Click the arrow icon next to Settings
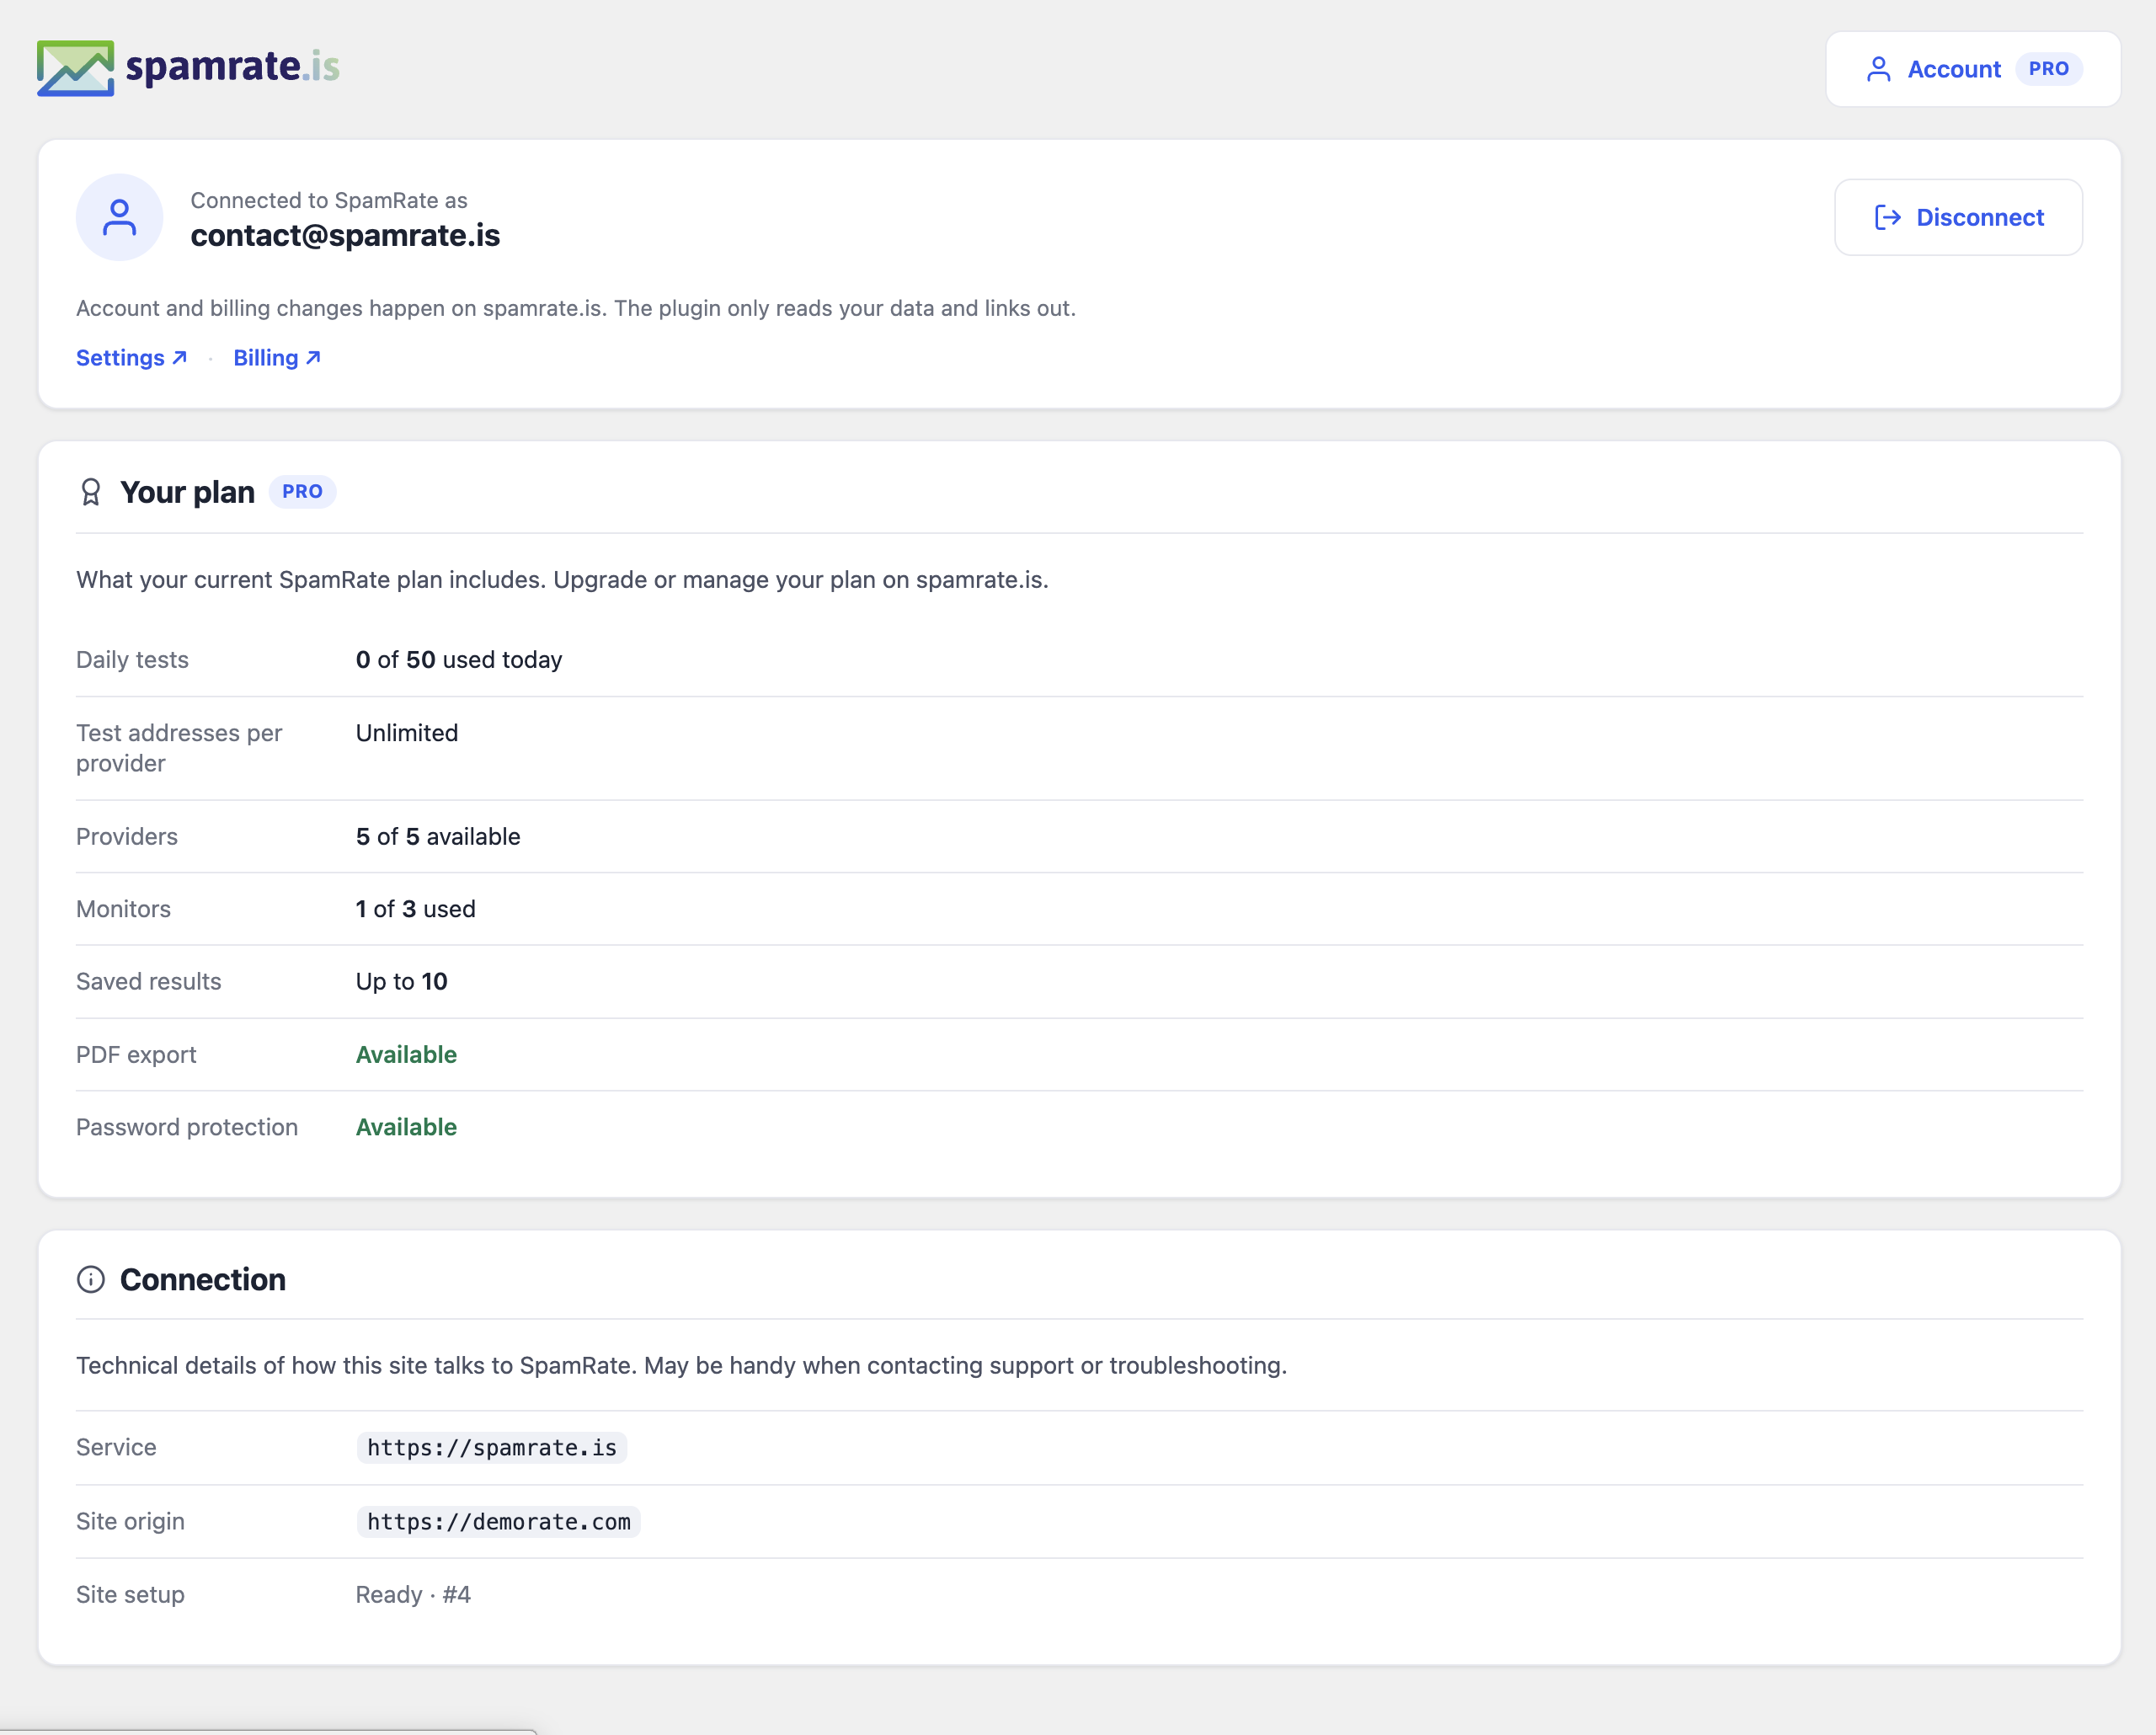 (180, 357)
